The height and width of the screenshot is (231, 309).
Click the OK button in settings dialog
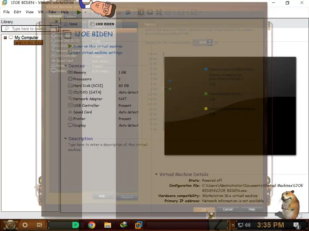point(204,209)
